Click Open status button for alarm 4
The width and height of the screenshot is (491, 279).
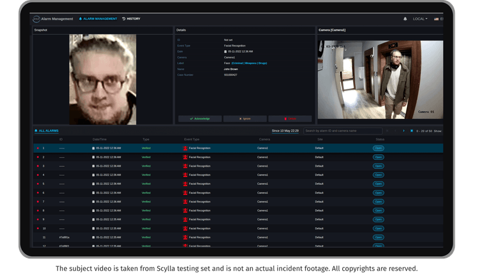coord(379,175)
